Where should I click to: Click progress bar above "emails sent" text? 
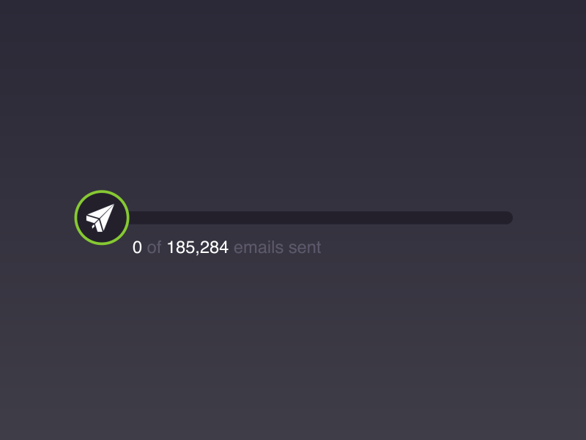278,218
